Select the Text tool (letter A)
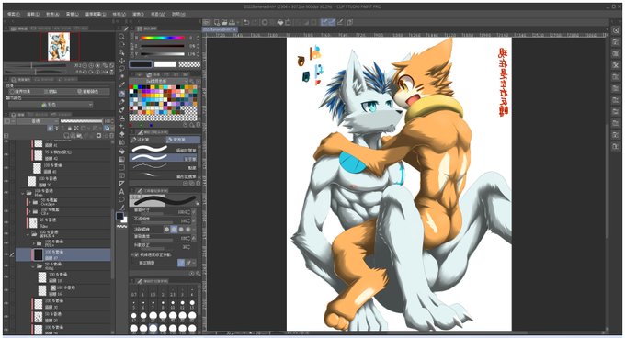This screenshot has width=625, height=338. tap(121, 191)
